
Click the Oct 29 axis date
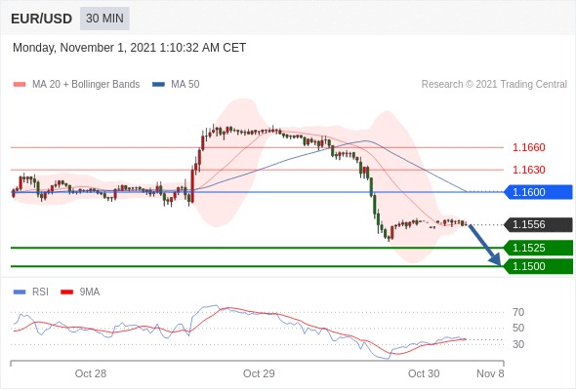click(259, 373)
